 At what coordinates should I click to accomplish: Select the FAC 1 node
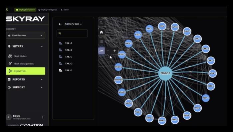pos(149,29)
